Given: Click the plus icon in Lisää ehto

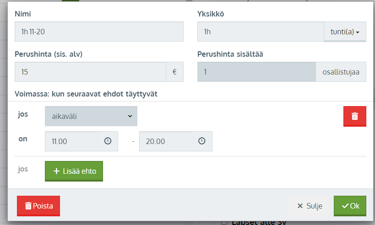Looking at the screenshot, I should coord(56,171).
